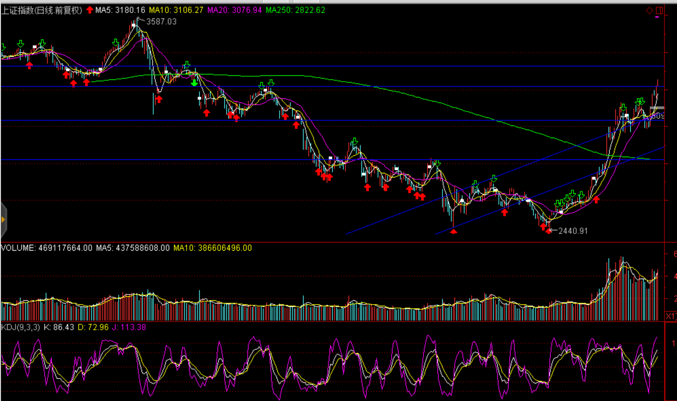Click the VOLUME indicator title
Screen dimensions: 677x401
(46, 248)
